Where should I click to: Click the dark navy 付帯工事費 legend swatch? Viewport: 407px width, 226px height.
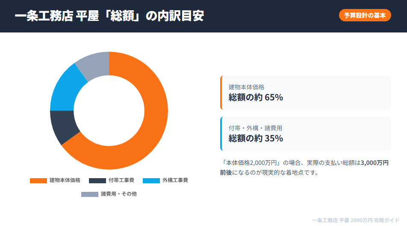tap(97, 180)
